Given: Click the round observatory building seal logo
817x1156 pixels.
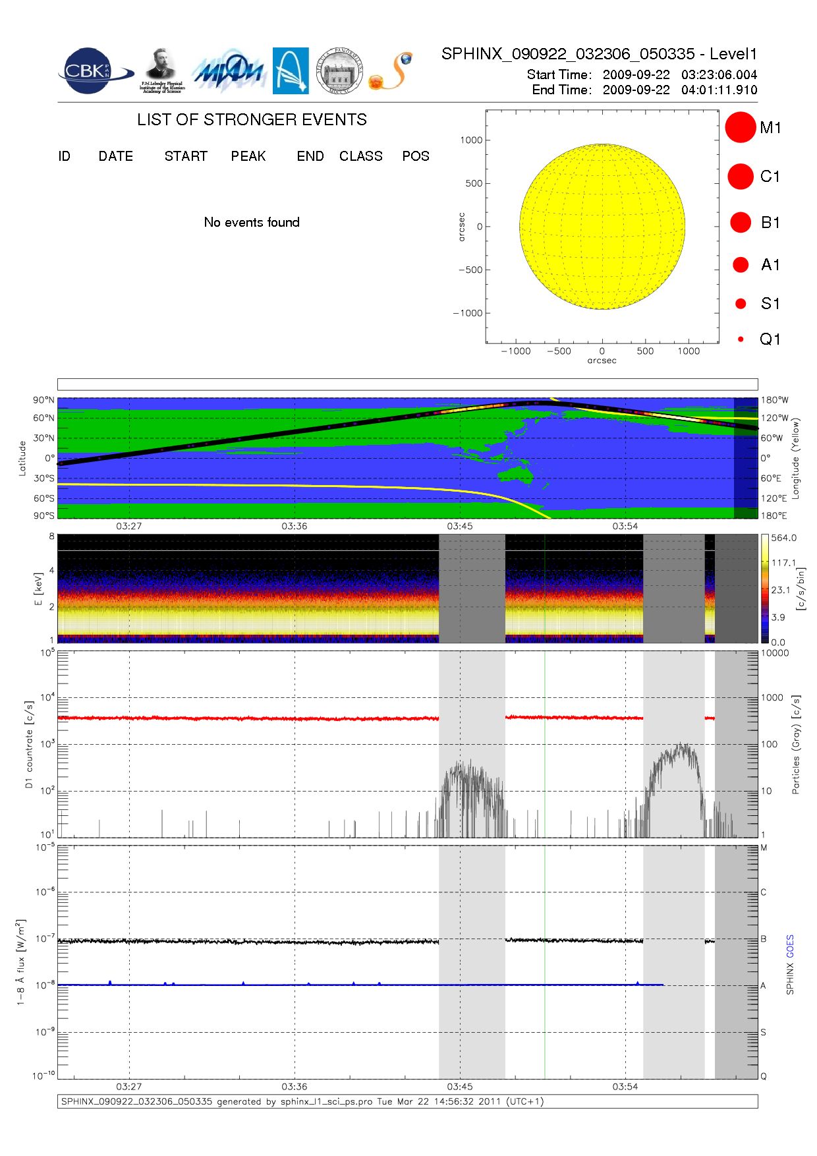Looking at the screenshot, I should coord(339,71).
